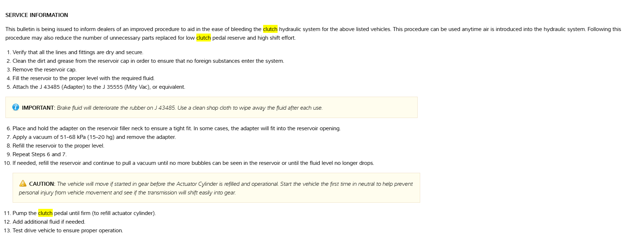Click step 4 about filling the reservoir
This screenshot has height=237, width=636.
click(83, 78)
